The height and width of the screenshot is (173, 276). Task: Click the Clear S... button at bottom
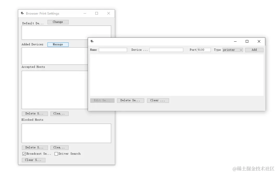(33, 160)
